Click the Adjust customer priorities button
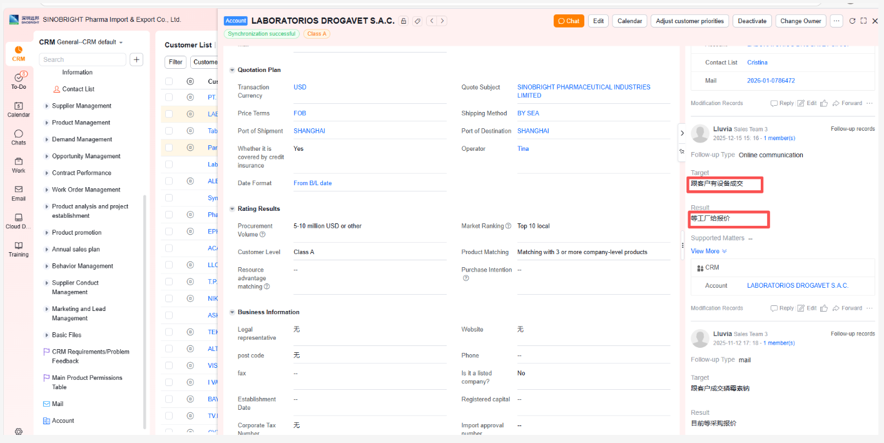 tap(690, 21)
